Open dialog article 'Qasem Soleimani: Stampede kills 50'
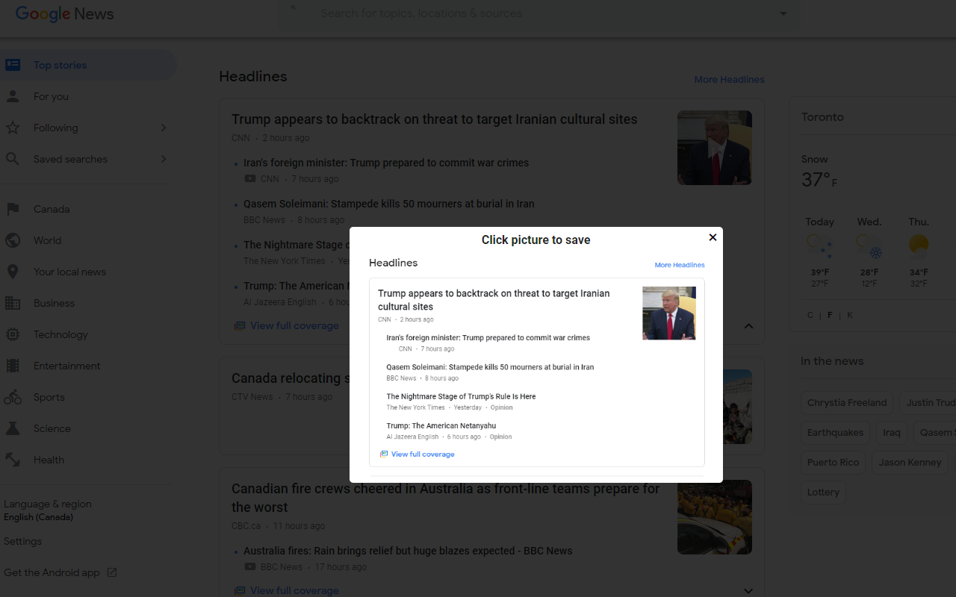Screen dimensions: 956x597 pyautogui.click(x=490, y=367)
